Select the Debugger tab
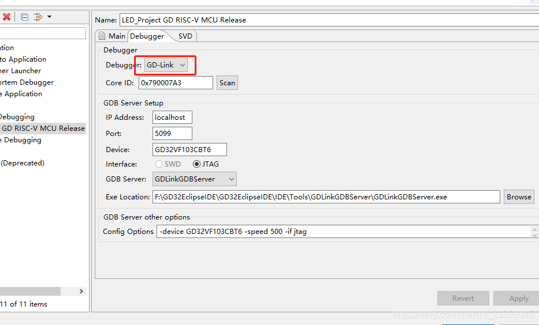The width and height of the screenshot is (539, 325). point(147,36)
